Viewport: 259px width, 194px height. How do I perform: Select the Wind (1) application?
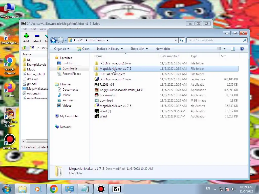click(166, 111)
